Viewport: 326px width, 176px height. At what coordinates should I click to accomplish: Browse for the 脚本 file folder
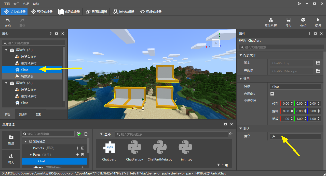(x=318, y=63)
